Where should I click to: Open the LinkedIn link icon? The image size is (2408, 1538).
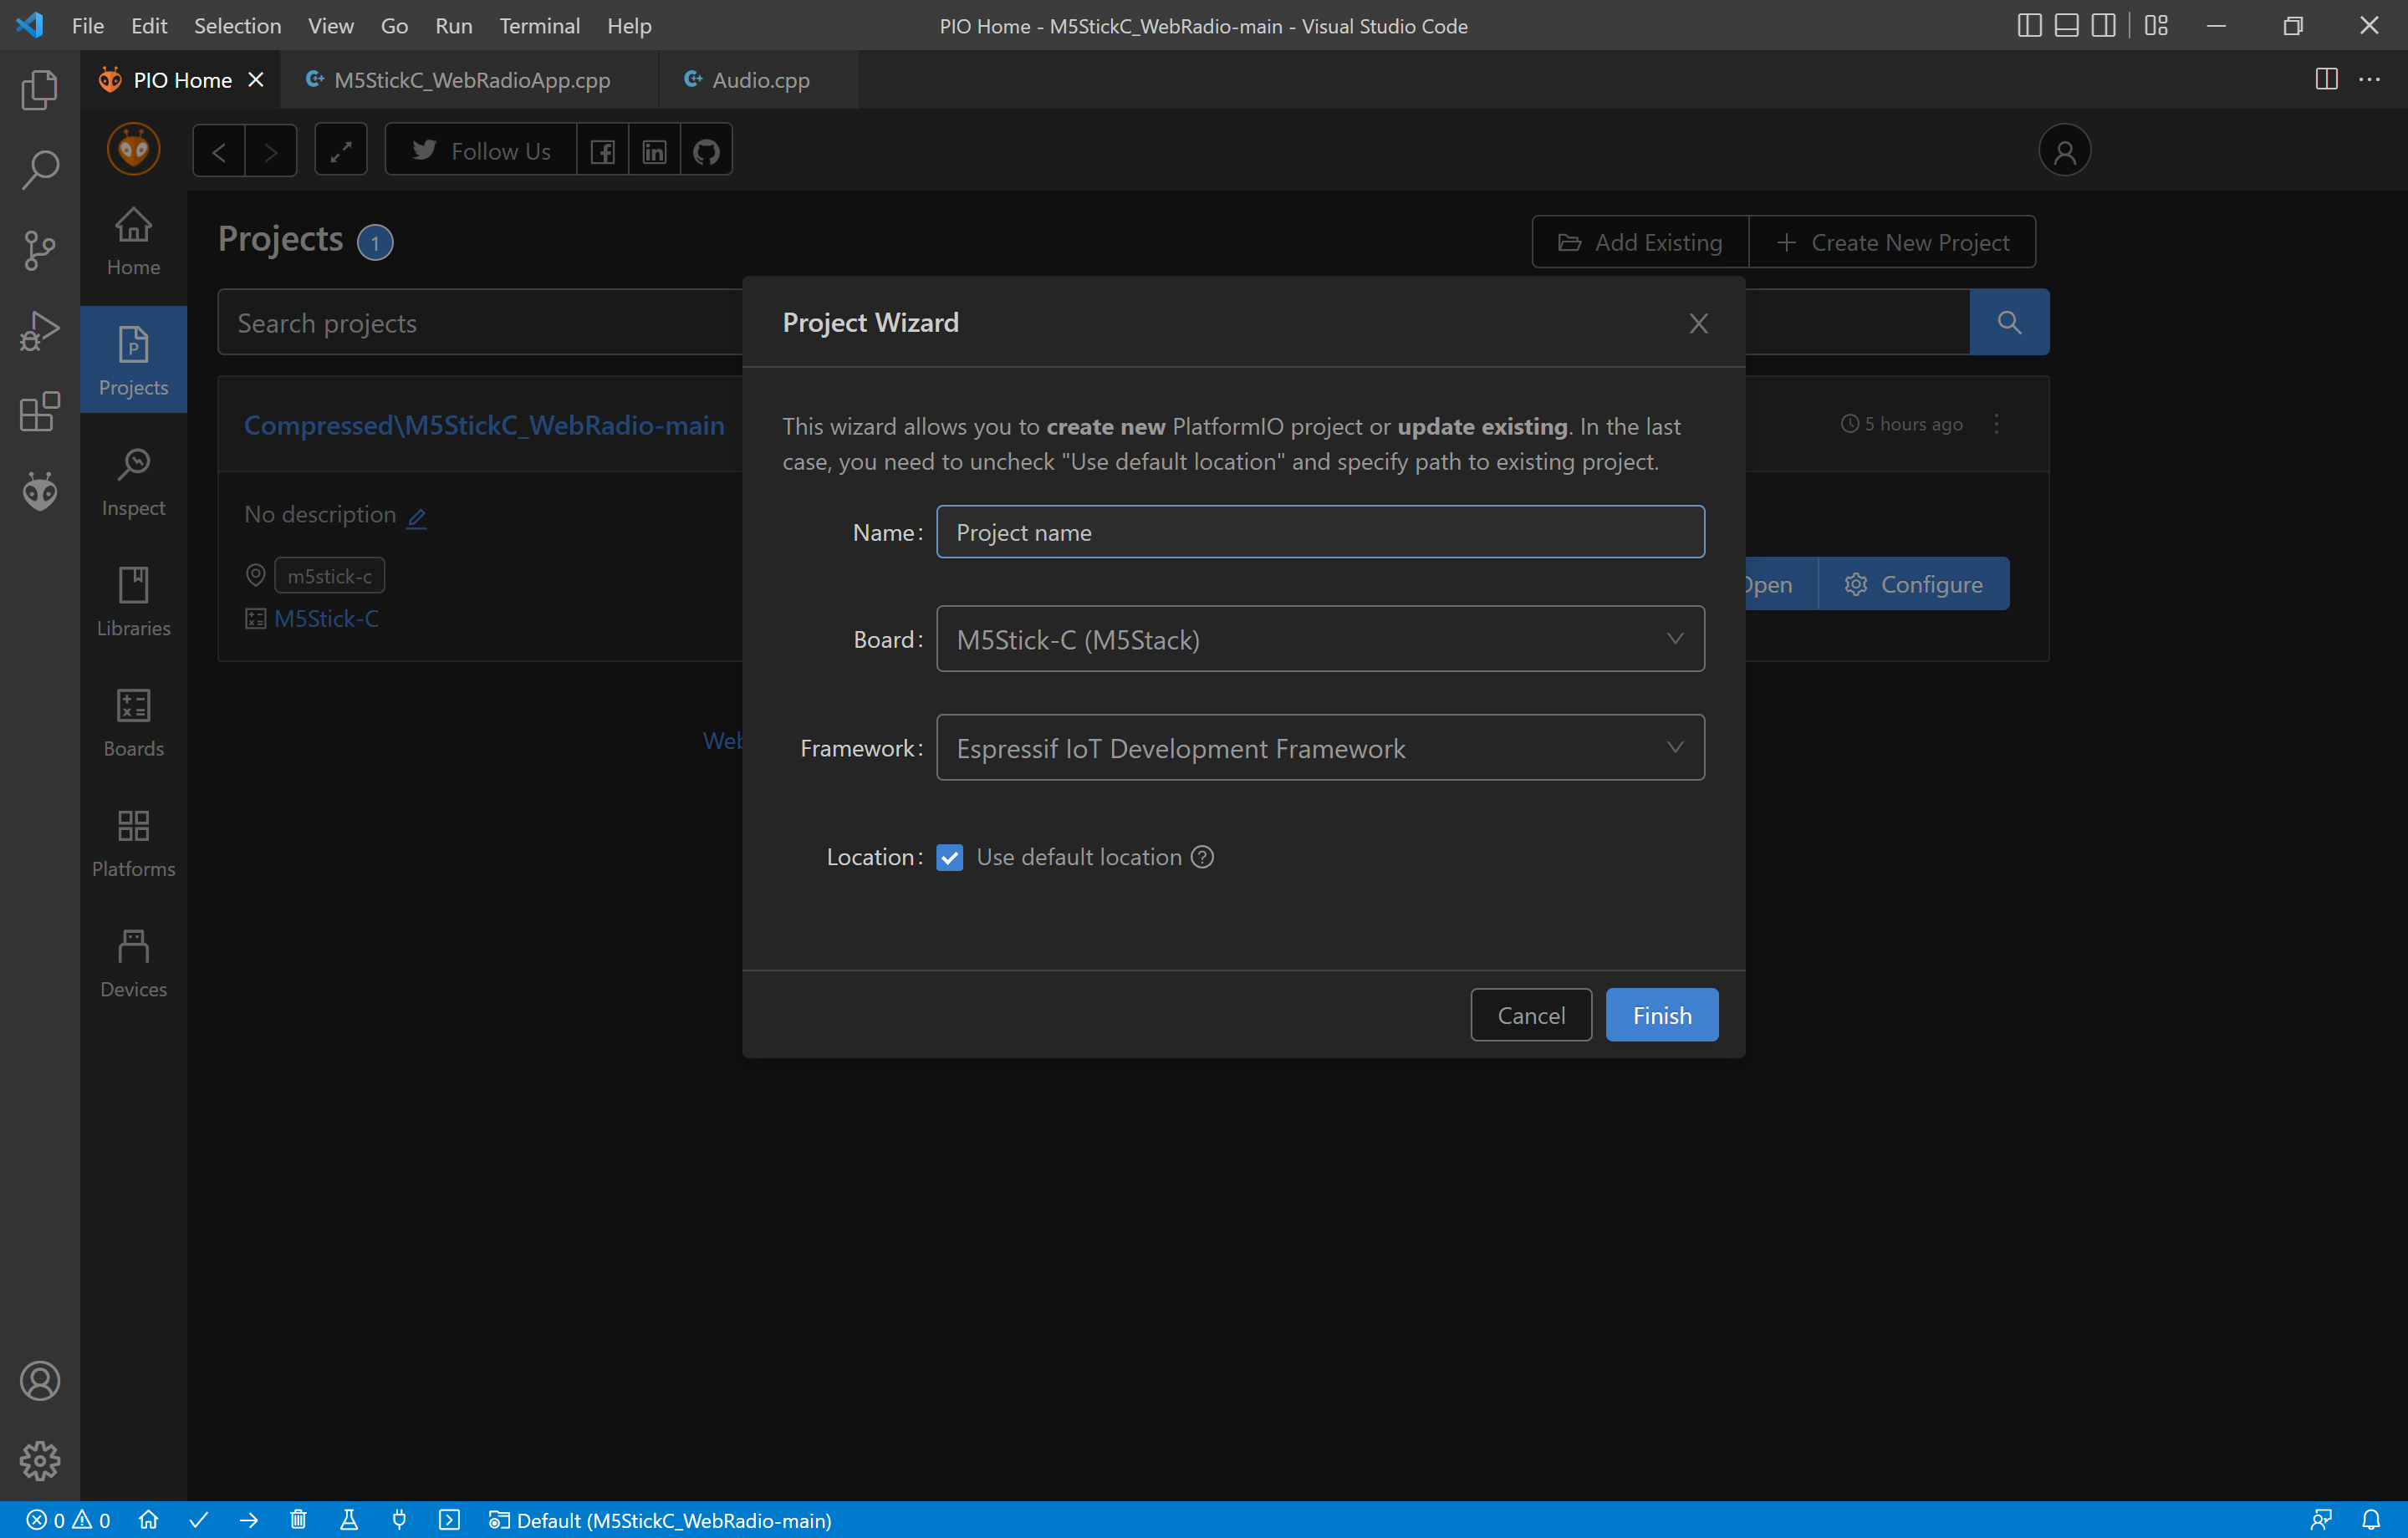click(x=655, y=151)
